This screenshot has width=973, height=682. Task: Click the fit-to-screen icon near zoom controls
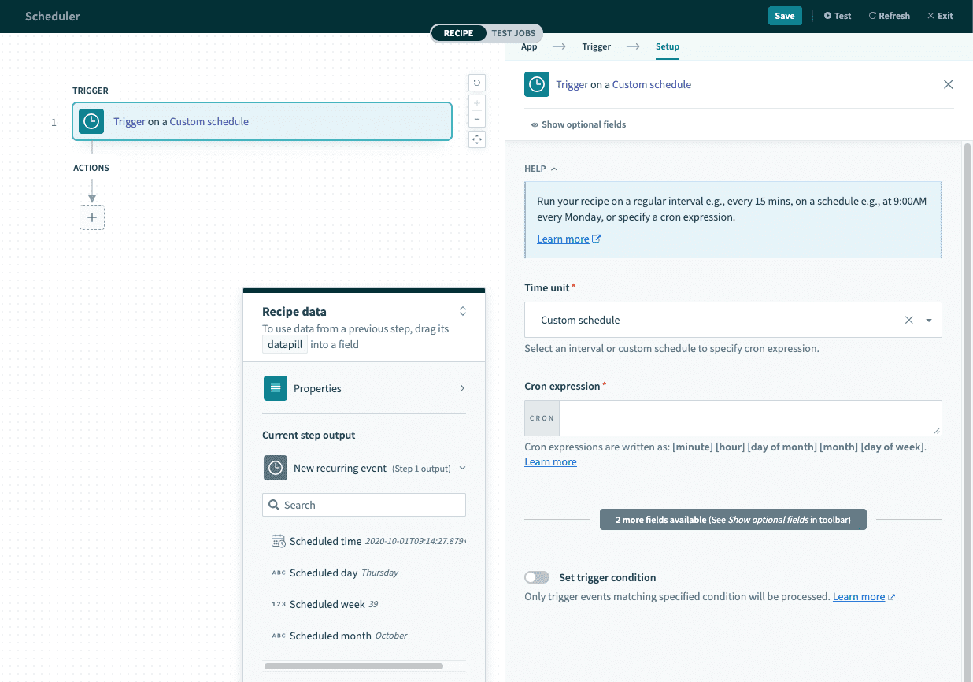coord(476,139)
